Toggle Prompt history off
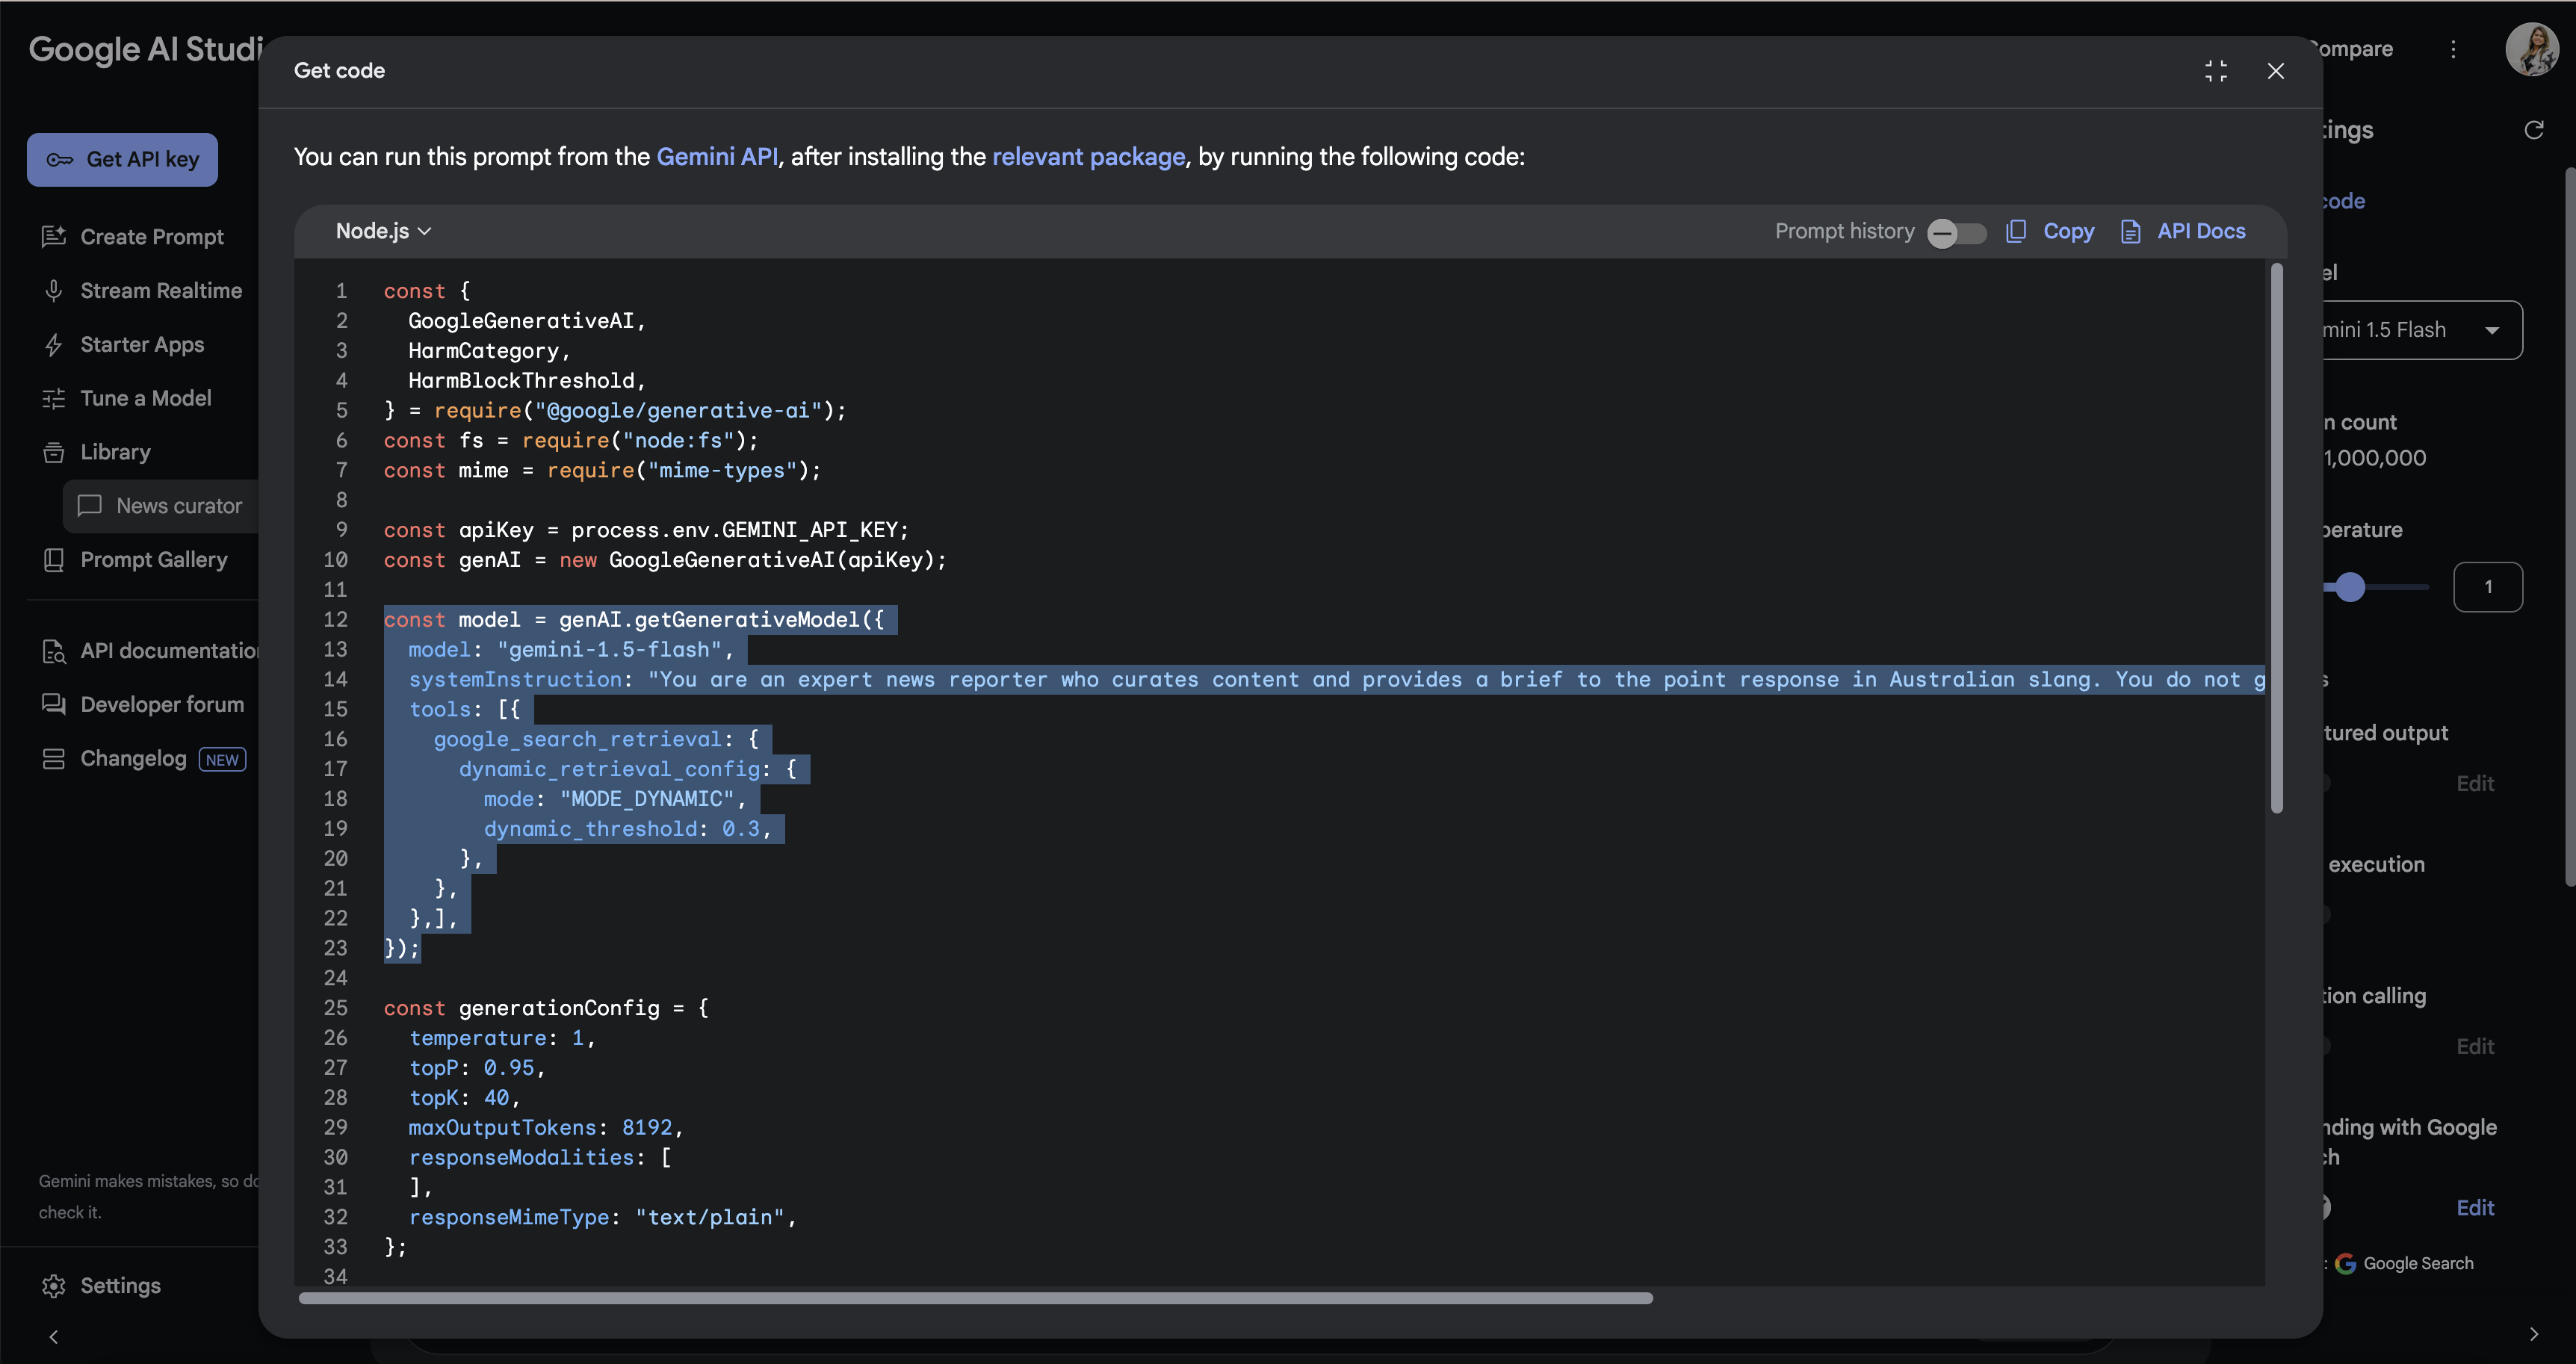The image size is (2576, 1364). [1955, 232]
